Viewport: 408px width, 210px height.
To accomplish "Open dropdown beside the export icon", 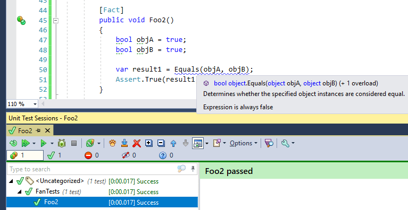I will tap(224, 143).
